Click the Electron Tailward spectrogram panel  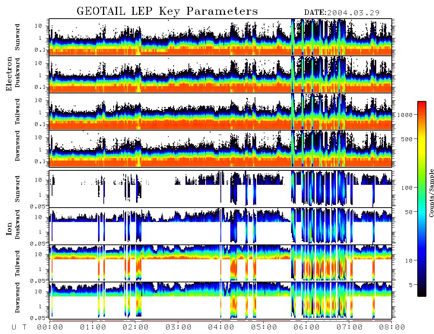[220, 112]
